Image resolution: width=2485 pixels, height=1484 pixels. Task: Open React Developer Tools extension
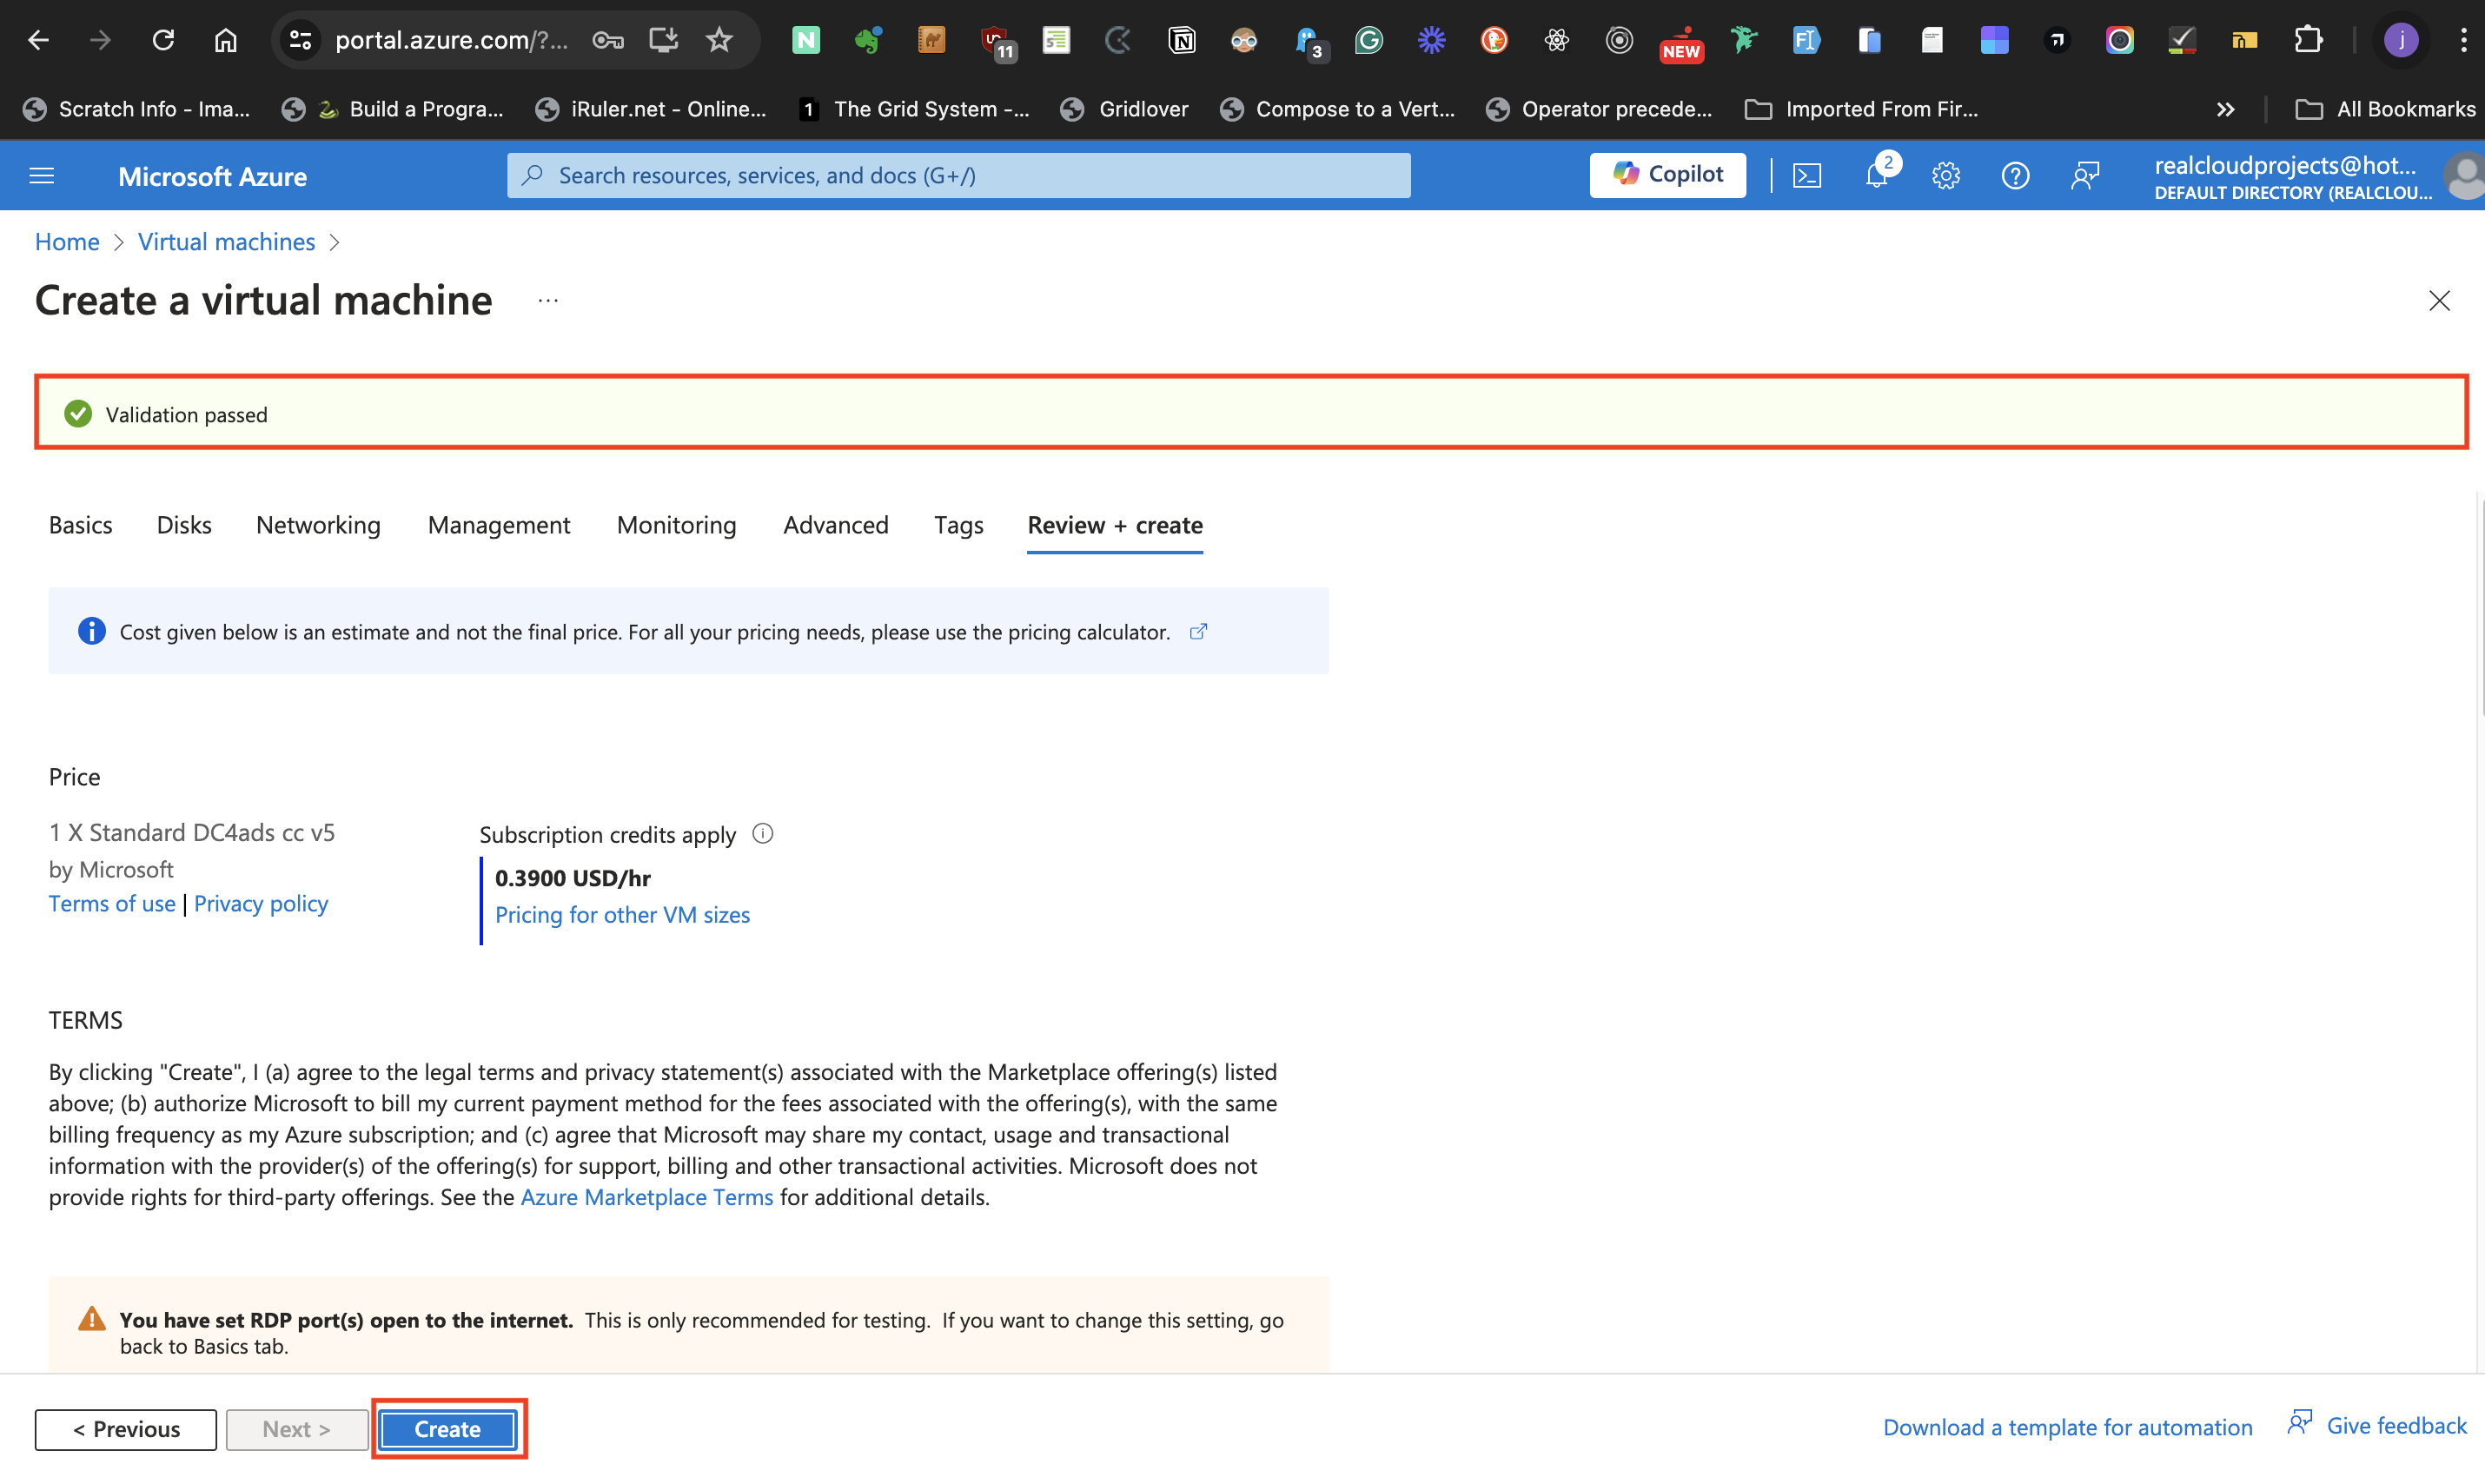pos(1556,40)
